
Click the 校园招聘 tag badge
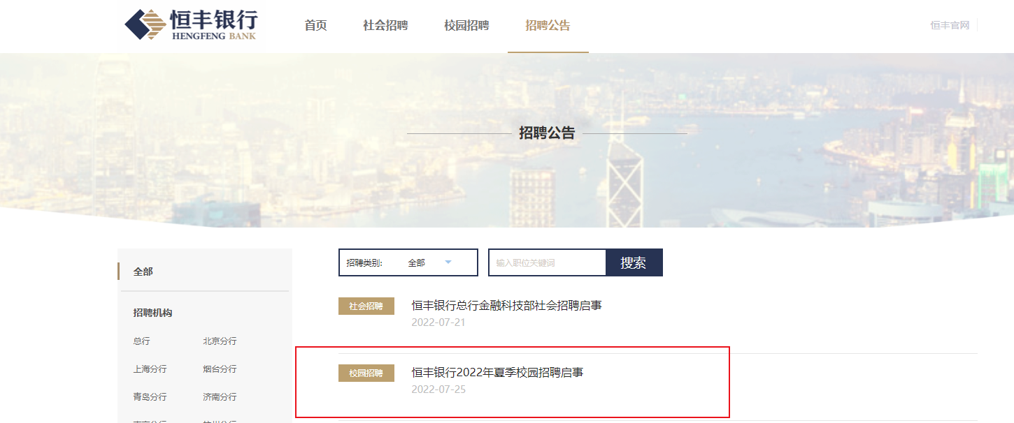coord(366,373)
